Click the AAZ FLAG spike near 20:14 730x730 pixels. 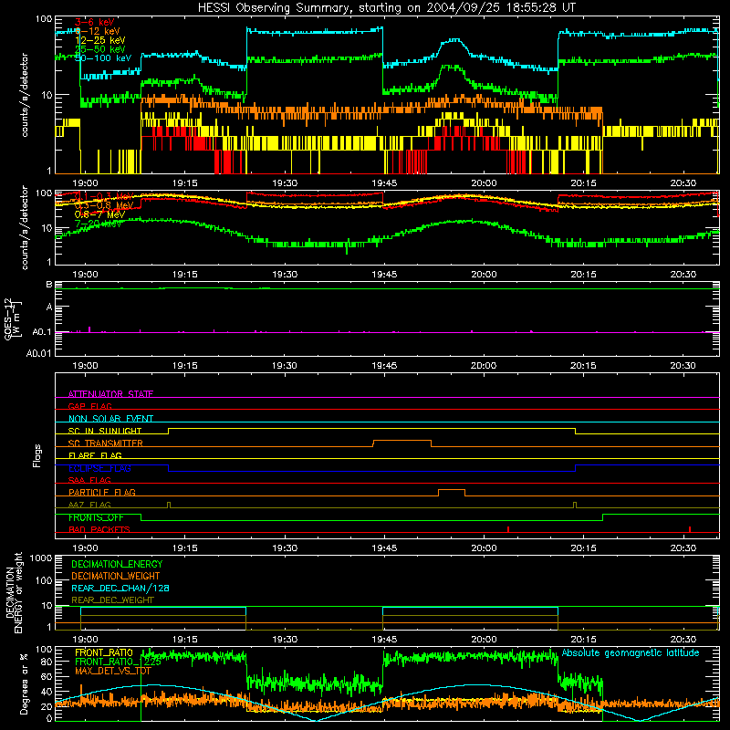575,505
